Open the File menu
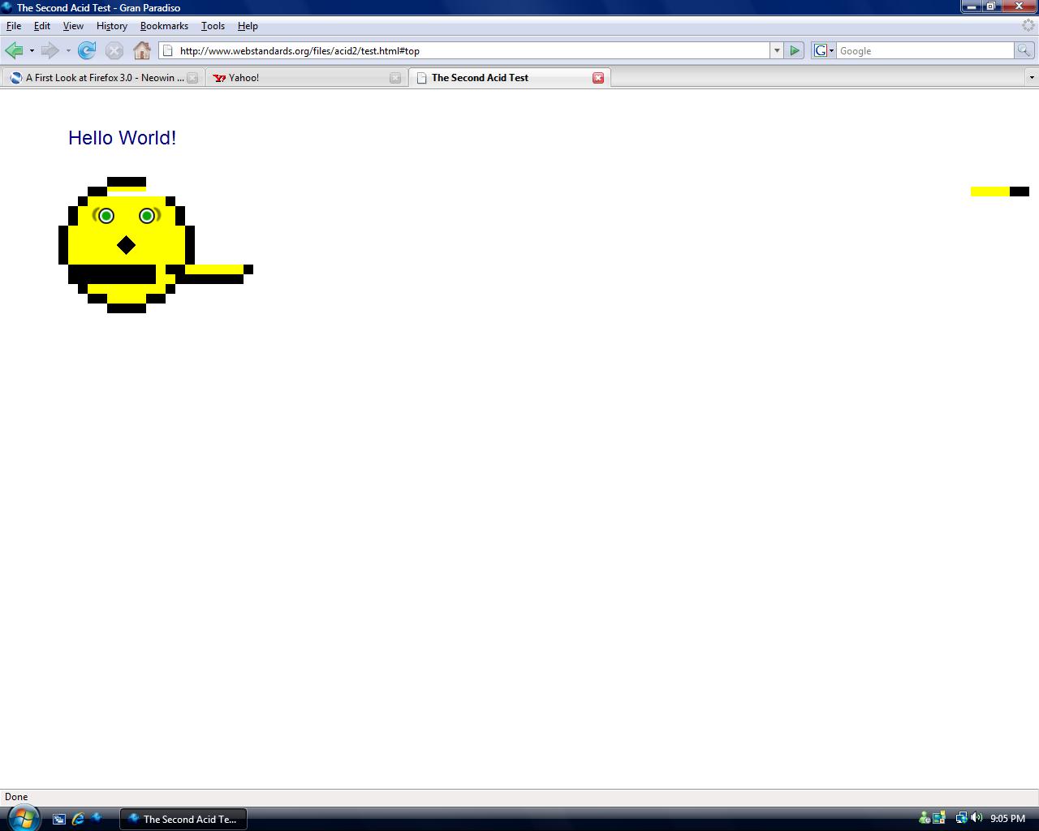The width and height of the screenshot is (1039, 831). 14,26
